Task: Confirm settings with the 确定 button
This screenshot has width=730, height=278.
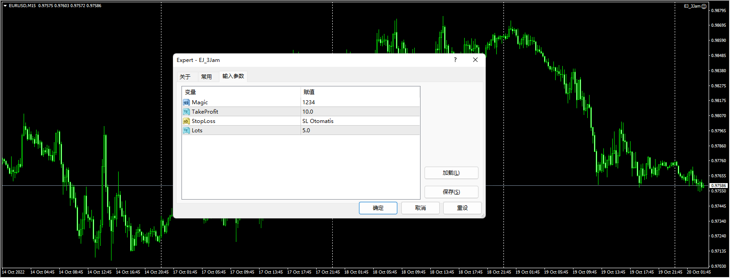Action: 378,208
